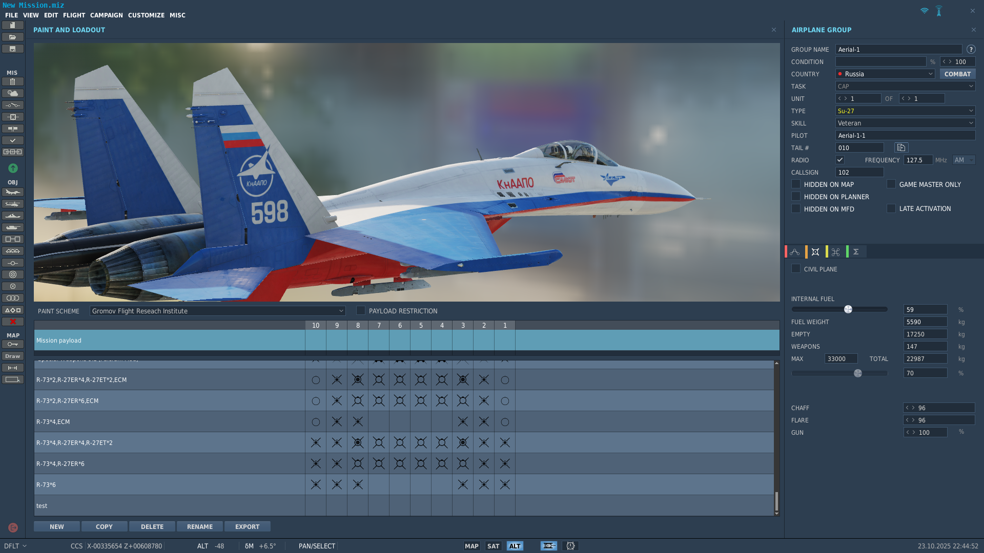Open the route waypoints tab icon
The width and height of the screenshot is (984, 553).
click(x=795, y=252)
